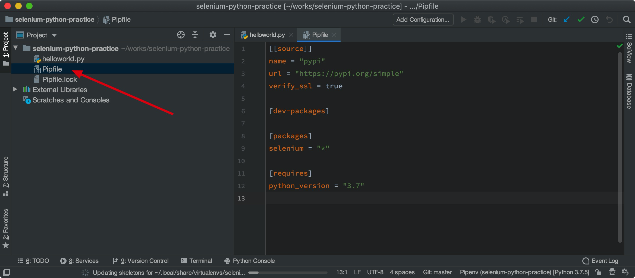Open the 9: Version Control tool window
Viewport: 635px width, 278px height.
(140, 261)
